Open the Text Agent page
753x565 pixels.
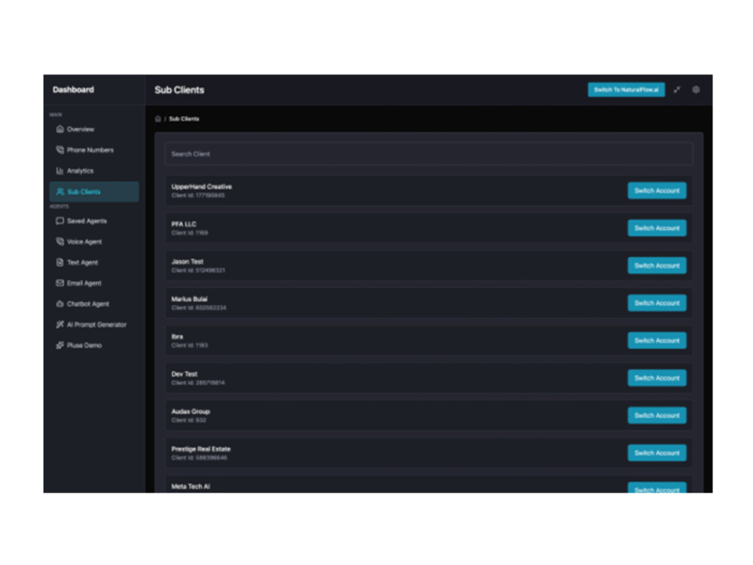tap(94, 262)
